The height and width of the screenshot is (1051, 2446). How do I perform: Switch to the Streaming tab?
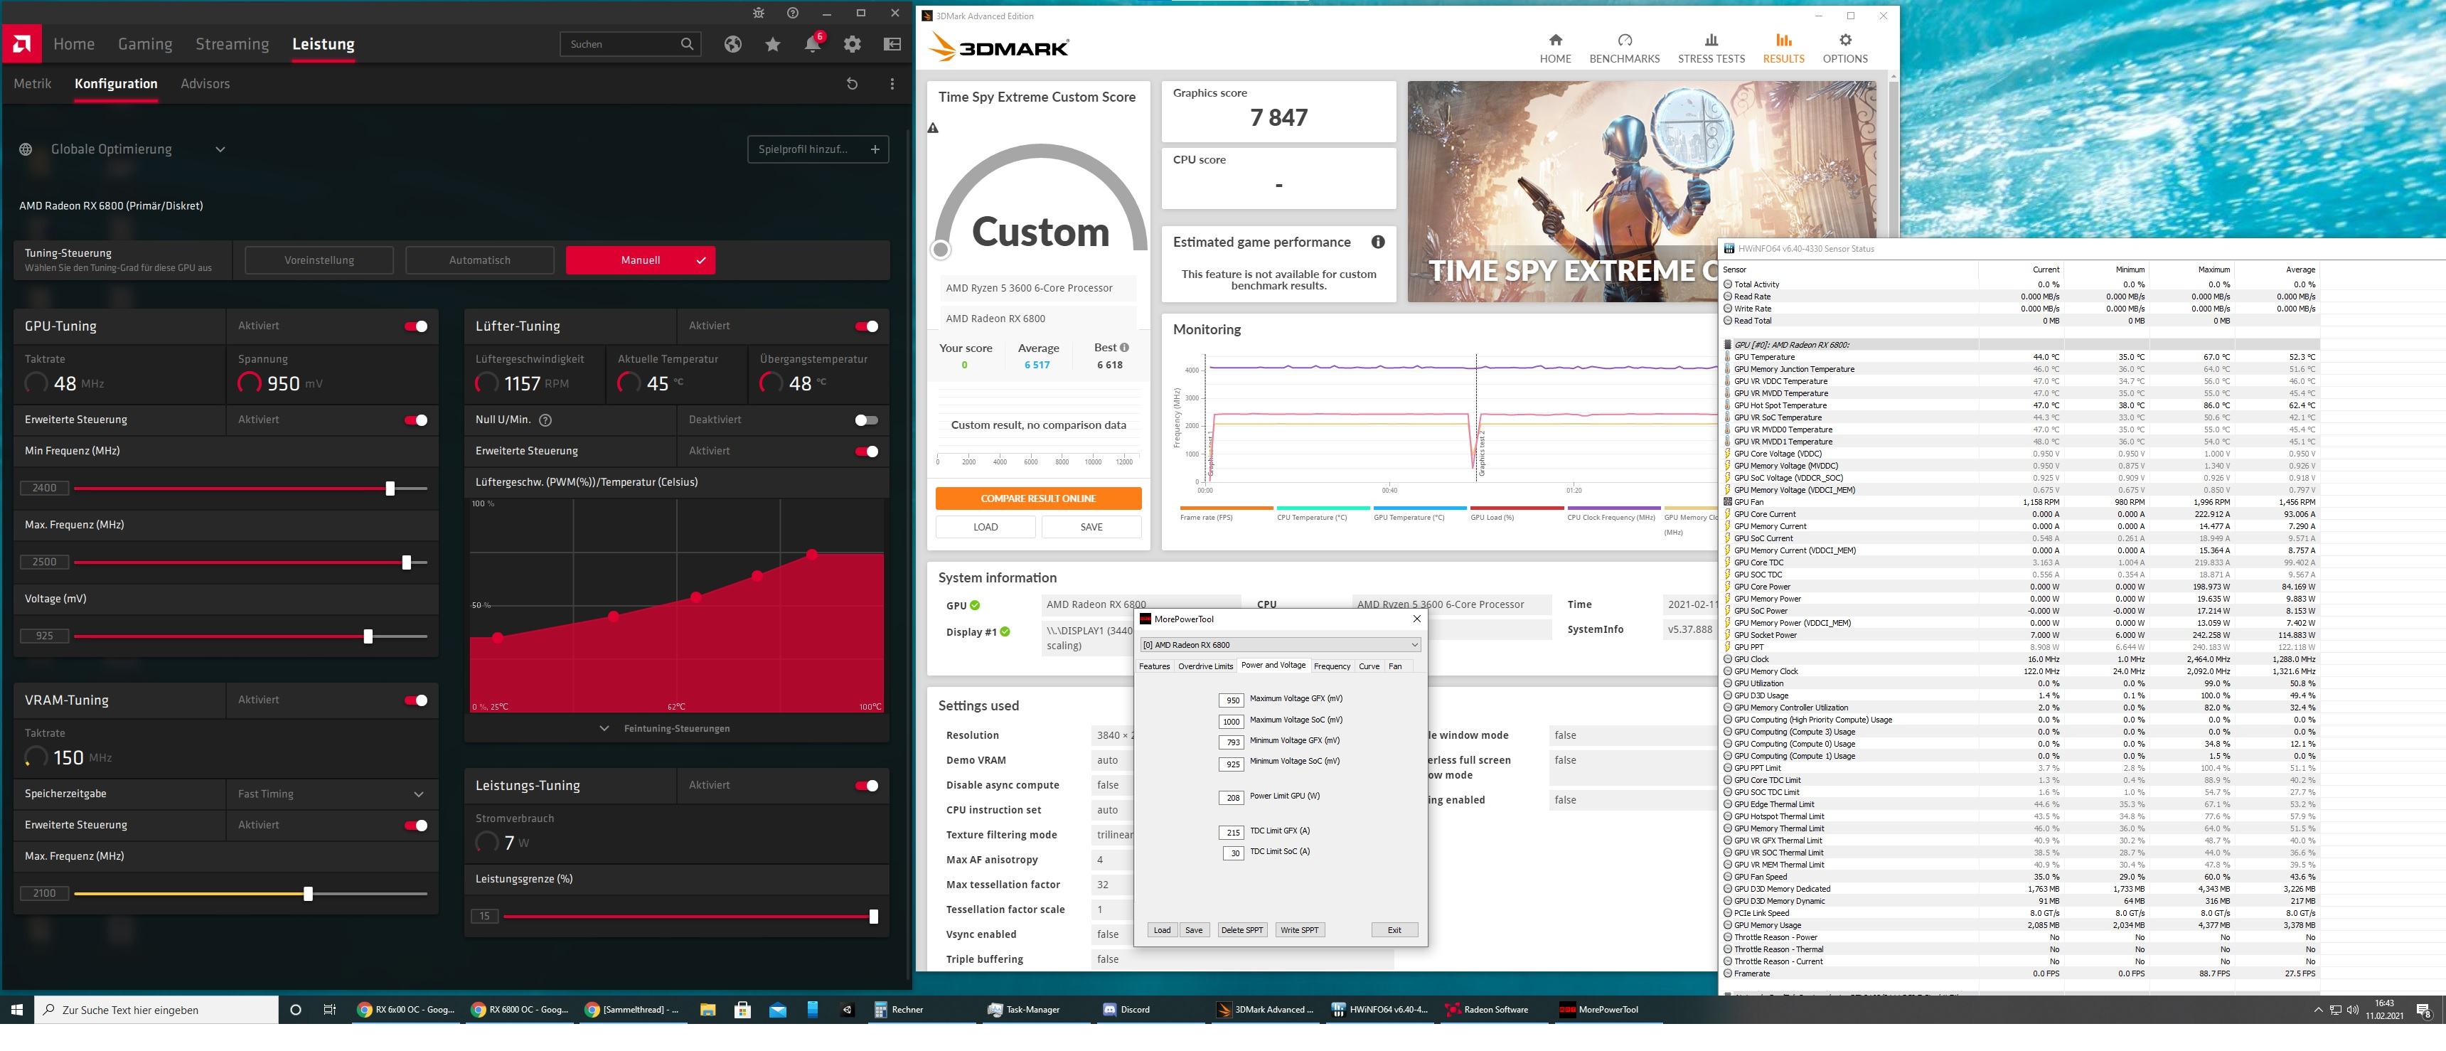[232, 43]
